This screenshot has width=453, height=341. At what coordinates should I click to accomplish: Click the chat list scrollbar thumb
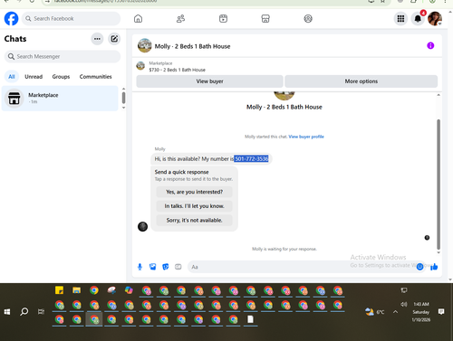(123, 98)
